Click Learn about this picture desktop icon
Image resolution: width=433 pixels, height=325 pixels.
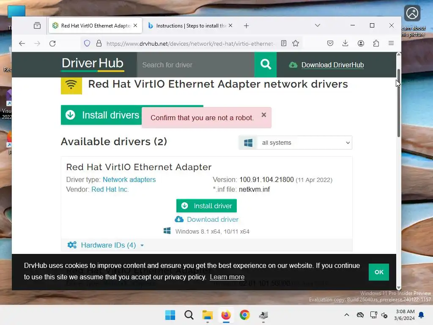(413, 21)
